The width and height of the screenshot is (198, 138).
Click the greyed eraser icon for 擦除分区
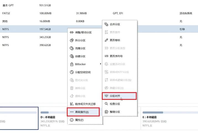pos(72,96)
